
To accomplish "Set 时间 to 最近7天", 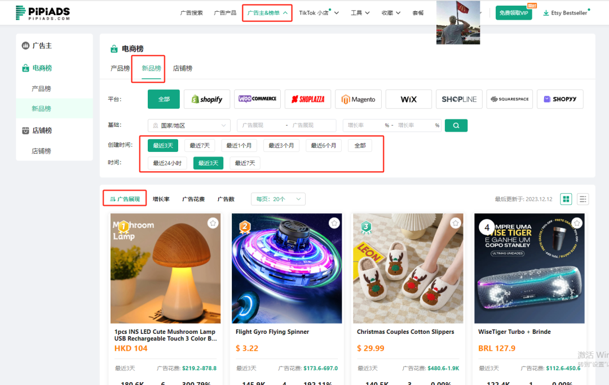I will pos(245,163).
